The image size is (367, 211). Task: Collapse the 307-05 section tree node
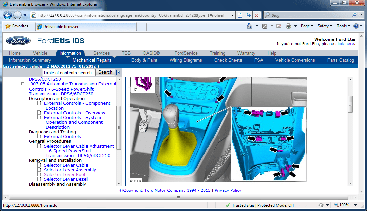[x=23, y=84]
